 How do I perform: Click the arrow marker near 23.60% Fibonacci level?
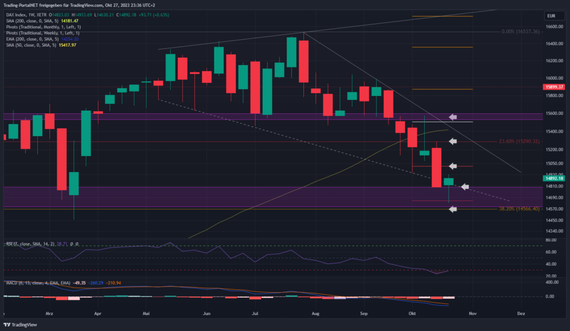pyautogui.click(x=453, y=142)
